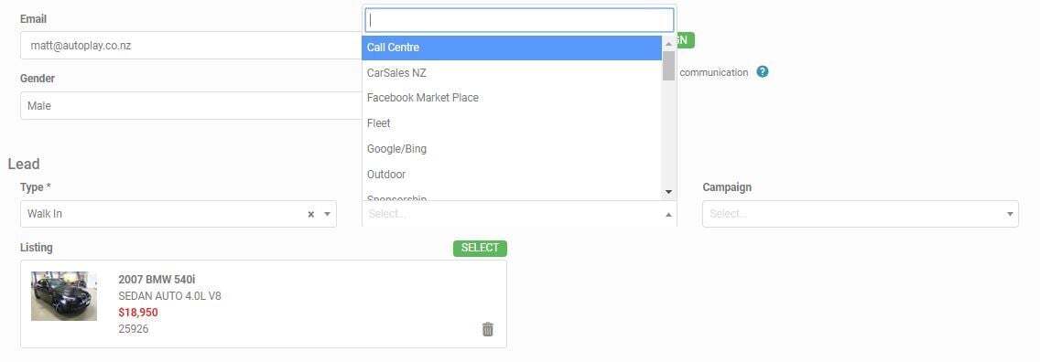
Task: Click the Gender field showing Male
Action: point(191,106)
